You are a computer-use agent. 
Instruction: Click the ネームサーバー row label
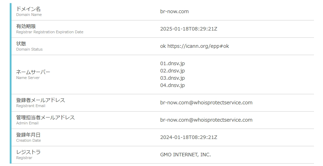tap(33, 72)
